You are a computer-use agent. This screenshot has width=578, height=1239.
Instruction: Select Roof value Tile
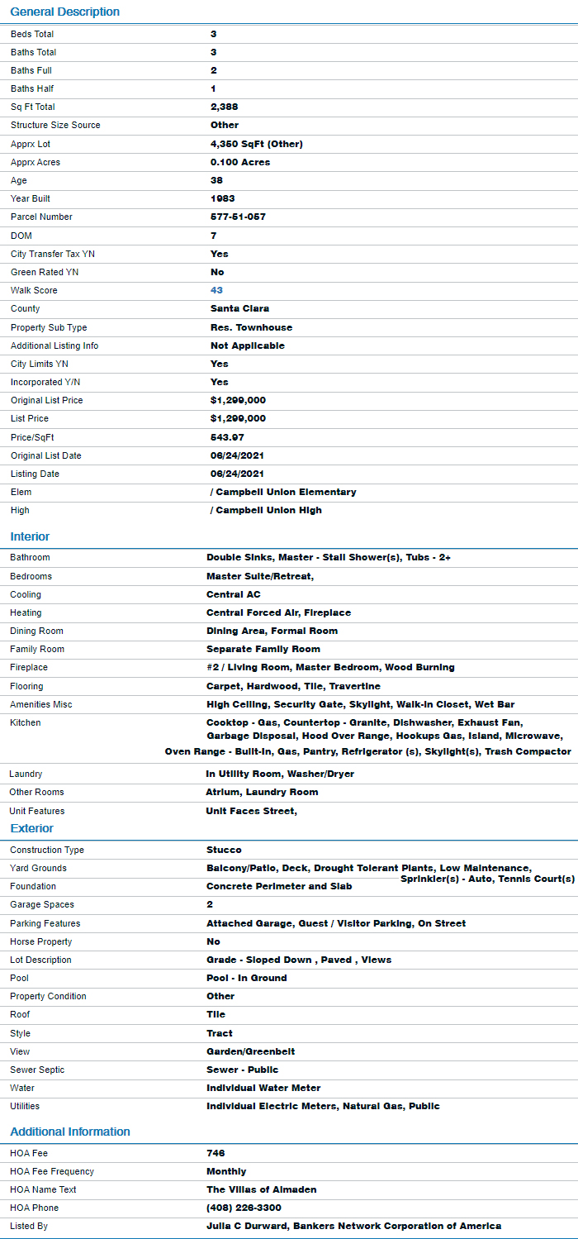click(x=216, y=1014)
